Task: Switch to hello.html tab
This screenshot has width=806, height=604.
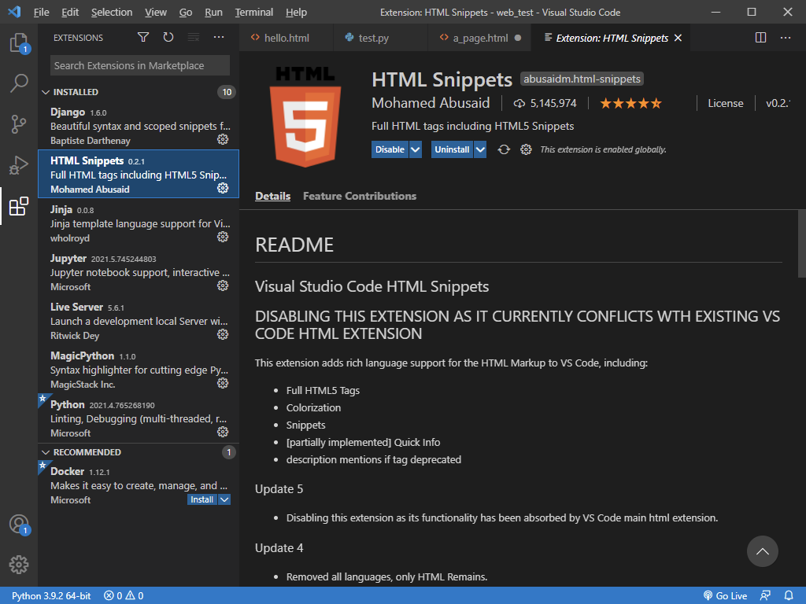Action: [x=286, y=38]
